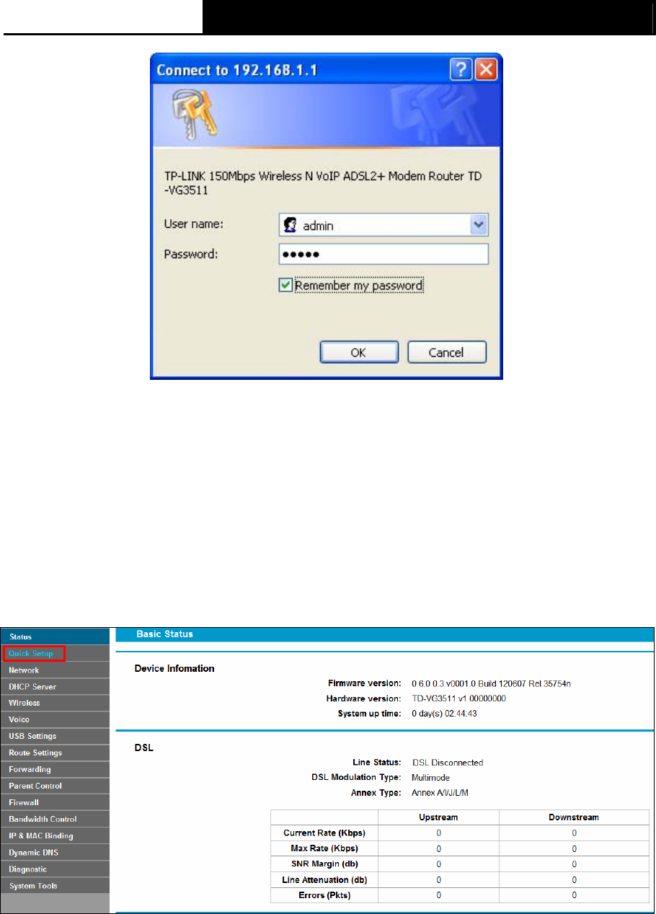Select Dynamic DNS in the sidebar

[55, 853]
